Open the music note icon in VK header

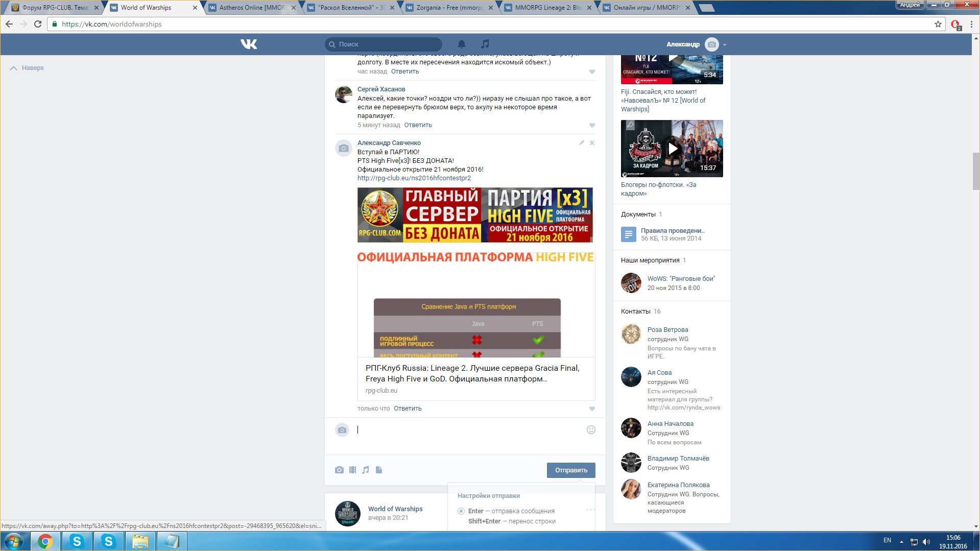pyautogui.click(x=485, y=44)
